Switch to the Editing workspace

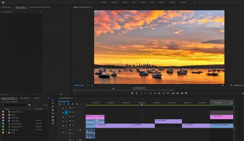(125, 2)
